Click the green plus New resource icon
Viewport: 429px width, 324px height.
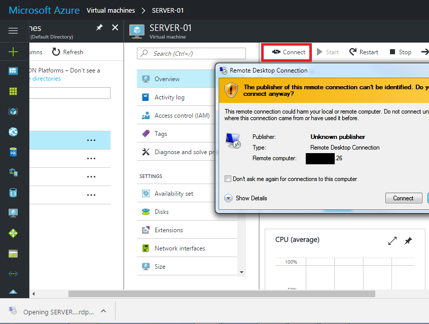[x=13, y=52]
